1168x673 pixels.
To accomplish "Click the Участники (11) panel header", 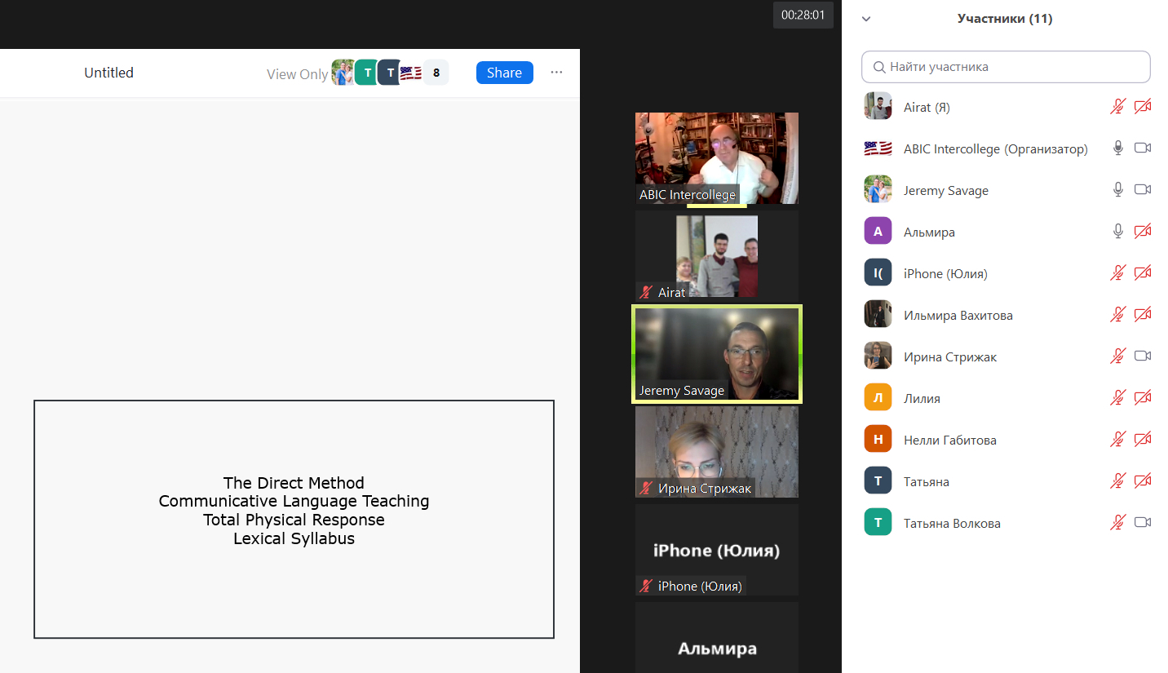I will [1004, 19].
